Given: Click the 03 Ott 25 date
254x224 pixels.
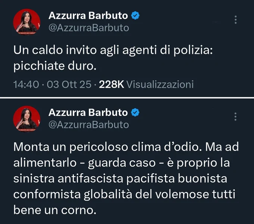Looking at the screenshot, I should [x=69, y=84].
